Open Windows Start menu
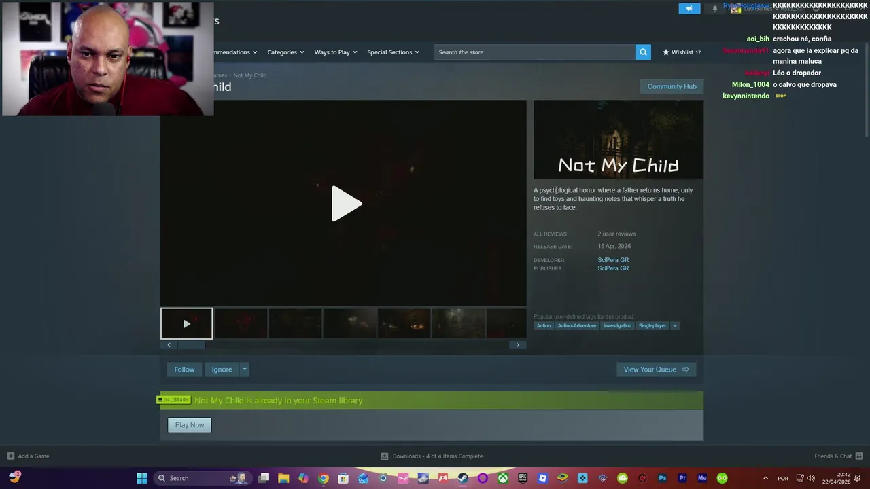Image resolution: width=870 pixels, height=489 pixels. [142, 478]
